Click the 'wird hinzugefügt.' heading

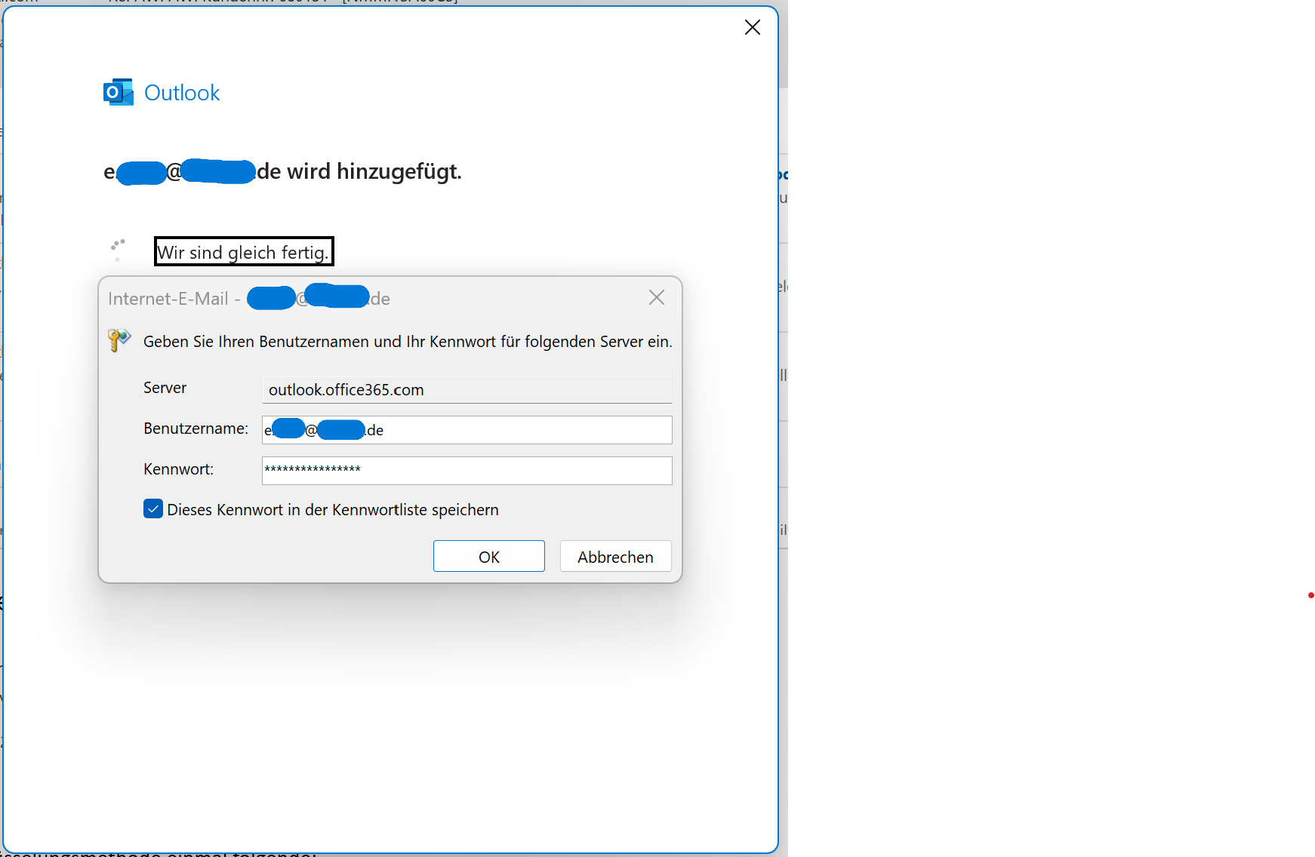pyautogui.click(x=374, y=171)
